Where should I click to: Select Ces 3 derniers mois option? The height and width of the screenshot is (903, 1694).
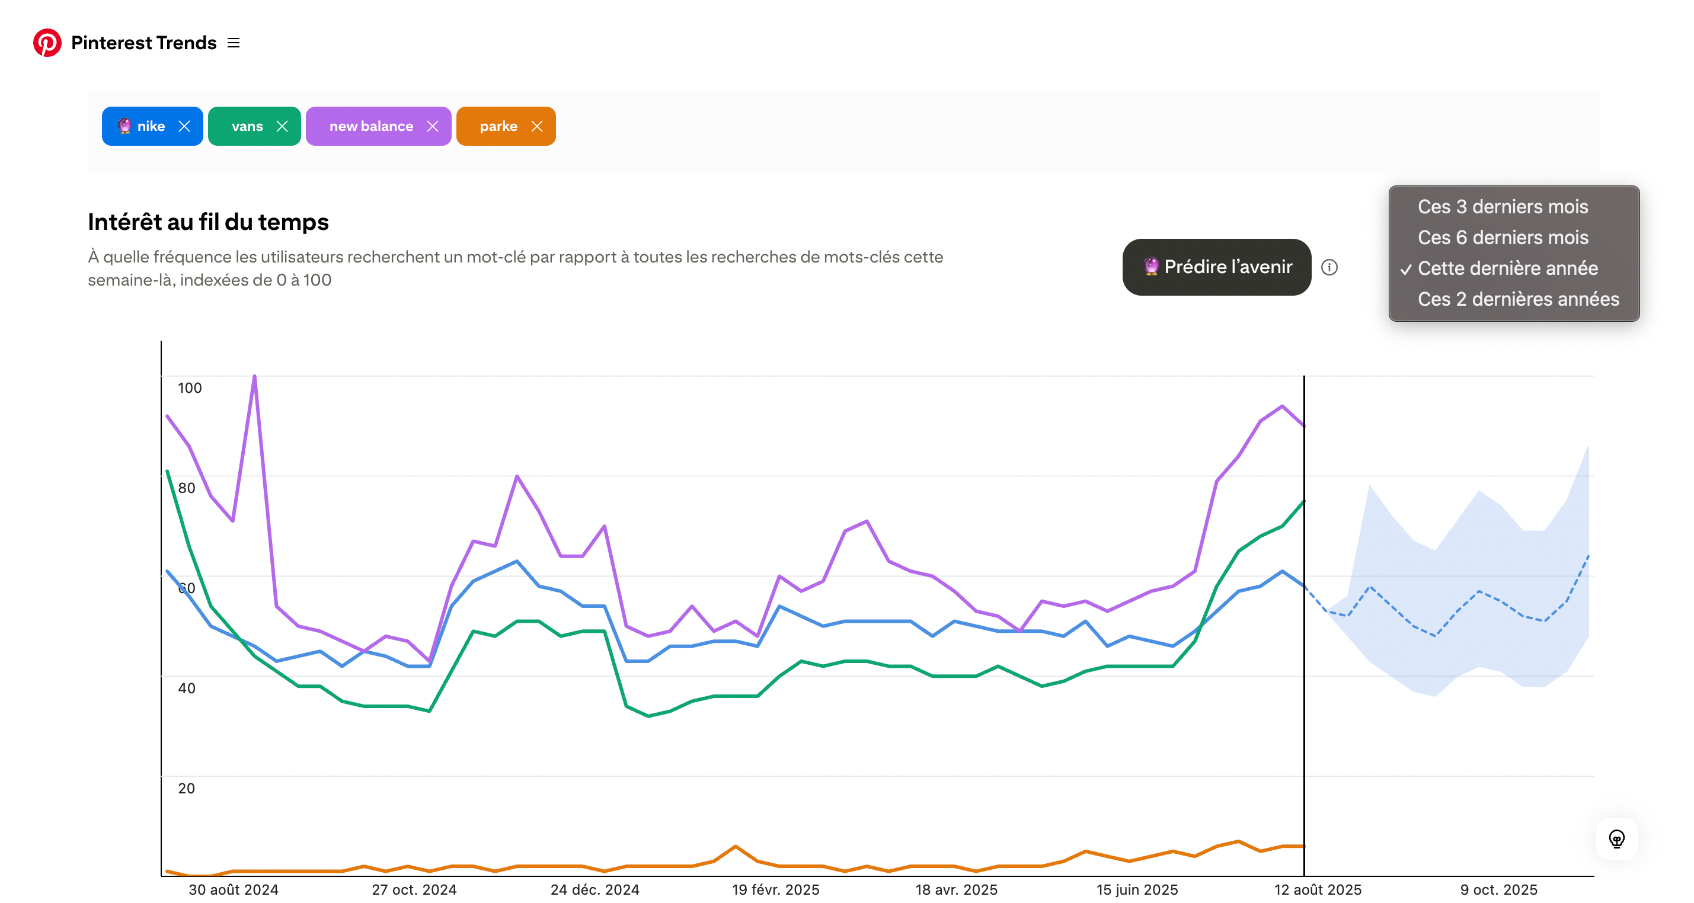pyautogui.click(x=1503, y=206)
